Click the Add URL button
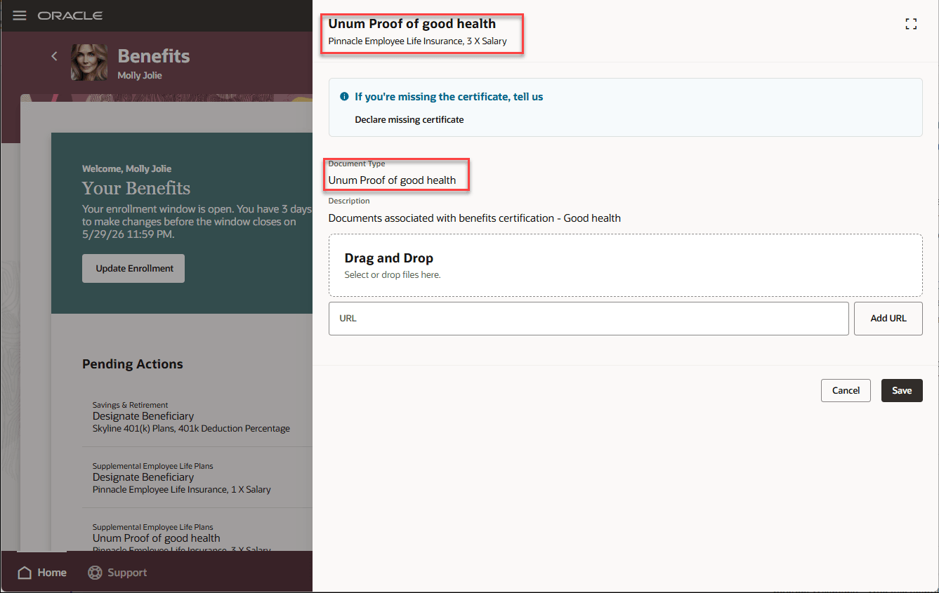Image resolution: width=939 pixels, height=593 pixels. tap(888, 319)
